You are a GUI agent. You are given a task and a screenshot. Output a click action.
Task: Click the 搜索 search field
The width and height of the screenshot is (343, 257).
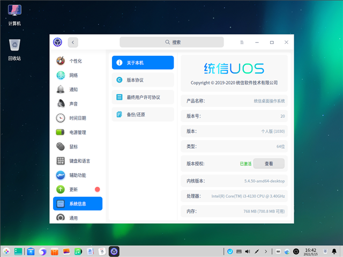(171, 42)
